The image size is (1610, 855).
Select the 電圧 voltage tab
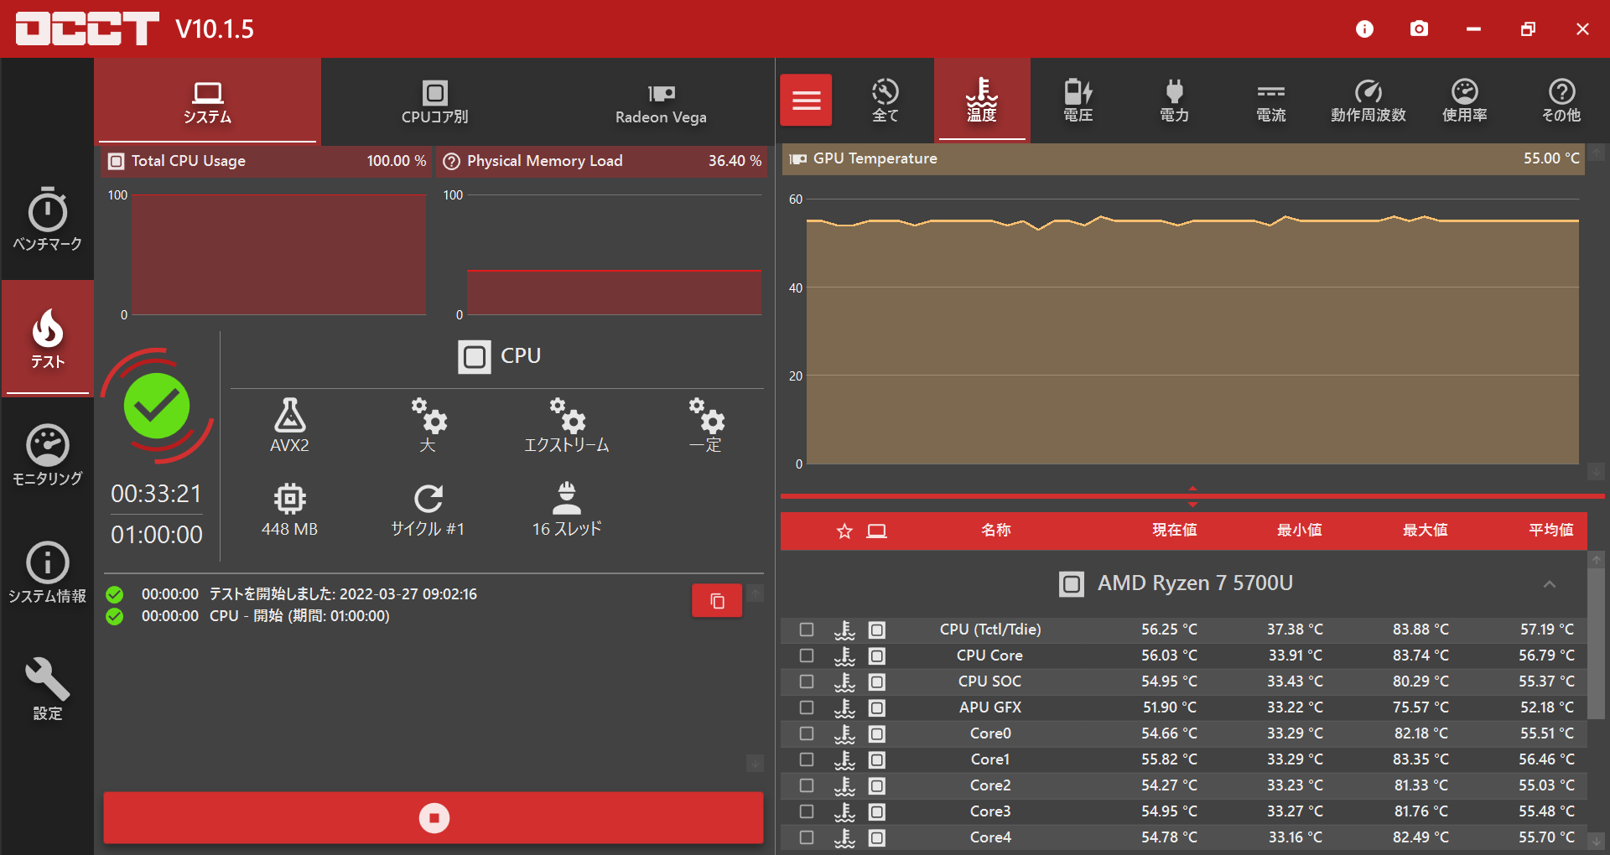pos(1078,100)
